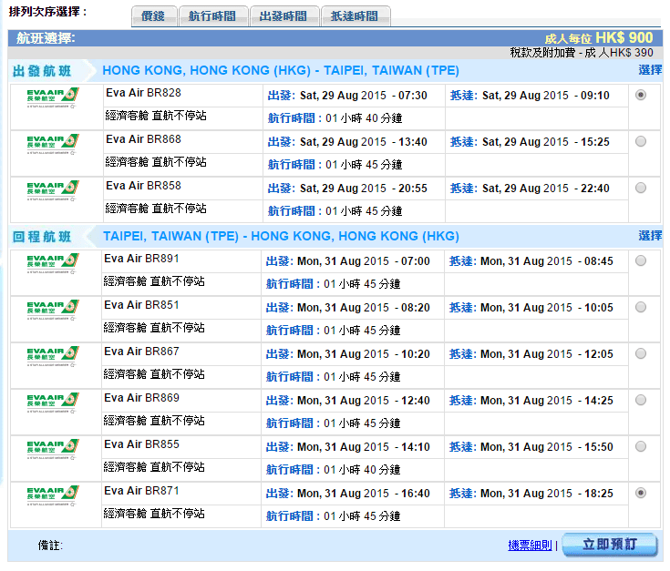This screenshot has height=571, width=670.
Task: Click the EVA Air logo beside BR858
Action: pyautogui.click(x=53, y=190)
